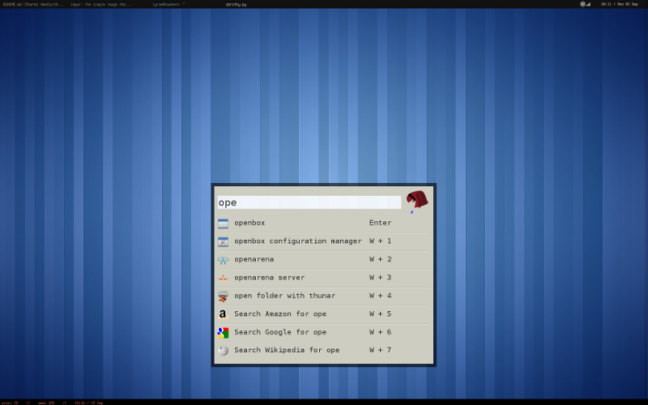Switch to the imgur taskbar window

click(x=100, y=4)
